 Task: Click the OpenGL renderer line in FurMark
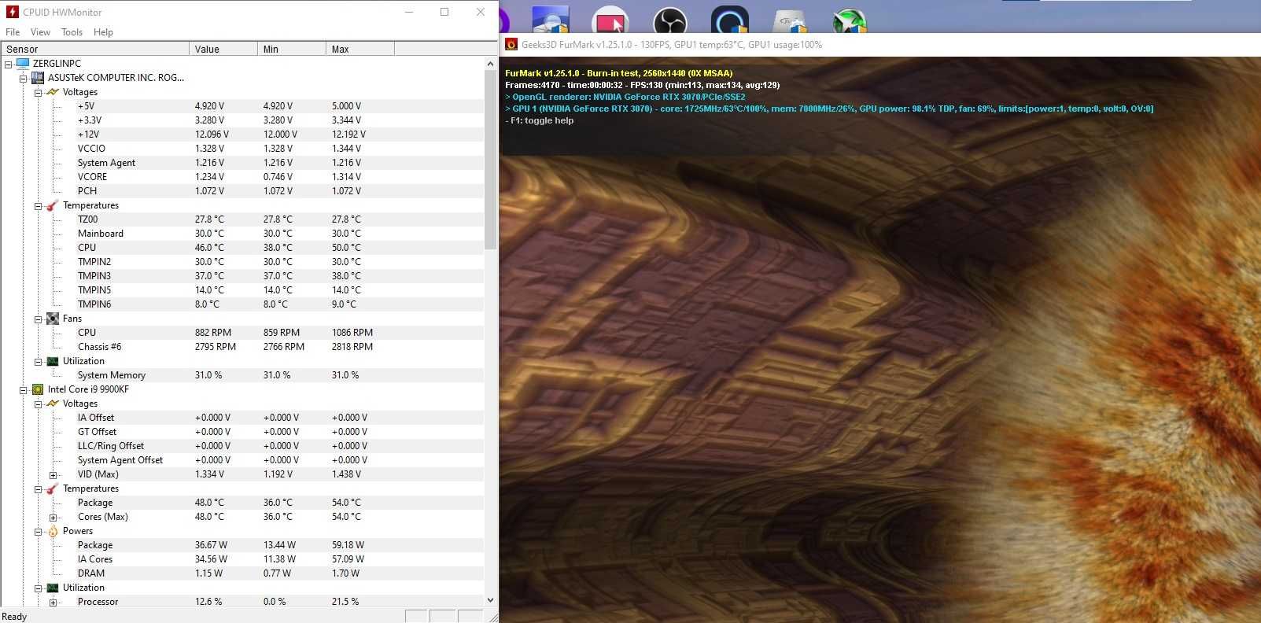coord(625,97)
